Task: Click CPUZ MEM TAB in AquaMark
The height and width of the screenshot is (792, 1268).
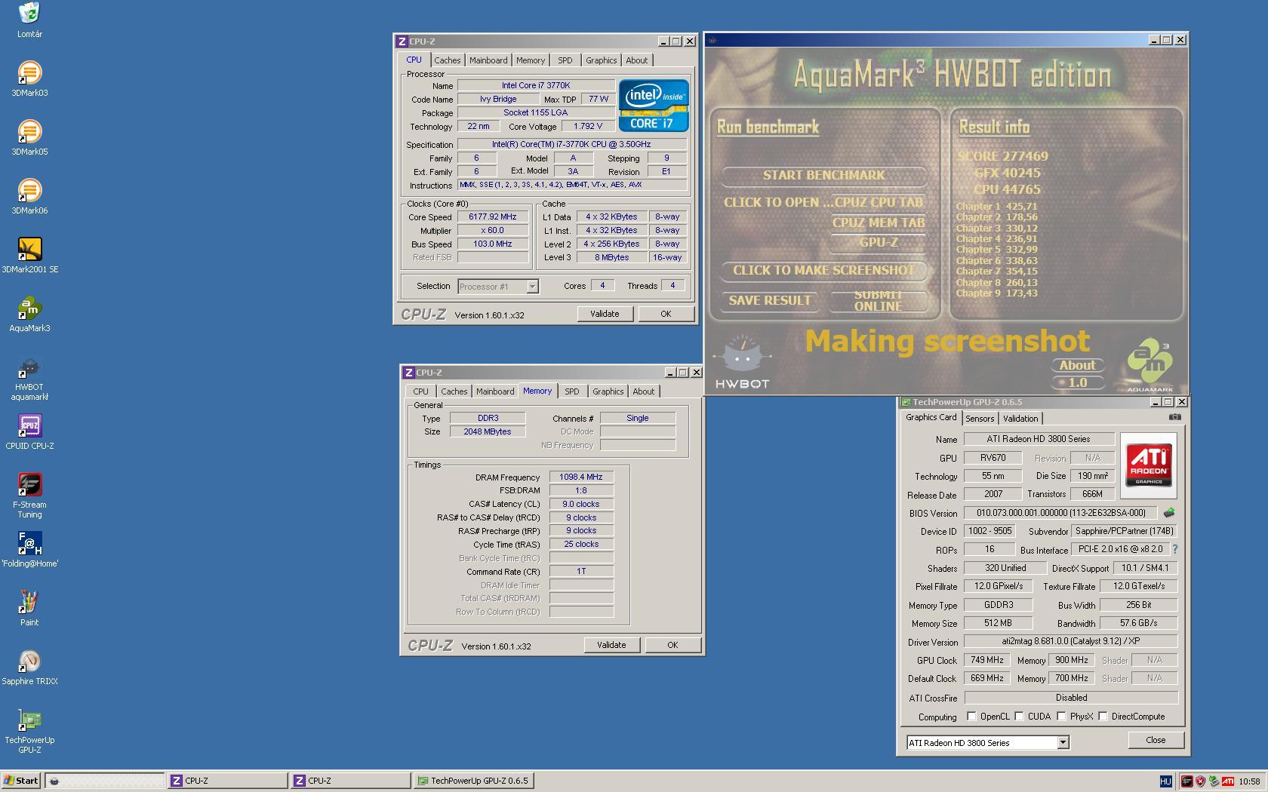Action: point(878,223)
